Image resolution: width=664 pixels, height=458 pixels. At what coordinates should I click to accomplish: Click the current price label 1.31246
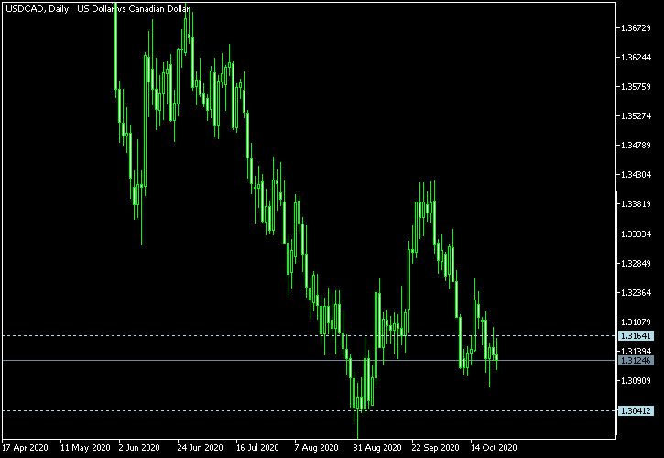coord(636,361)
